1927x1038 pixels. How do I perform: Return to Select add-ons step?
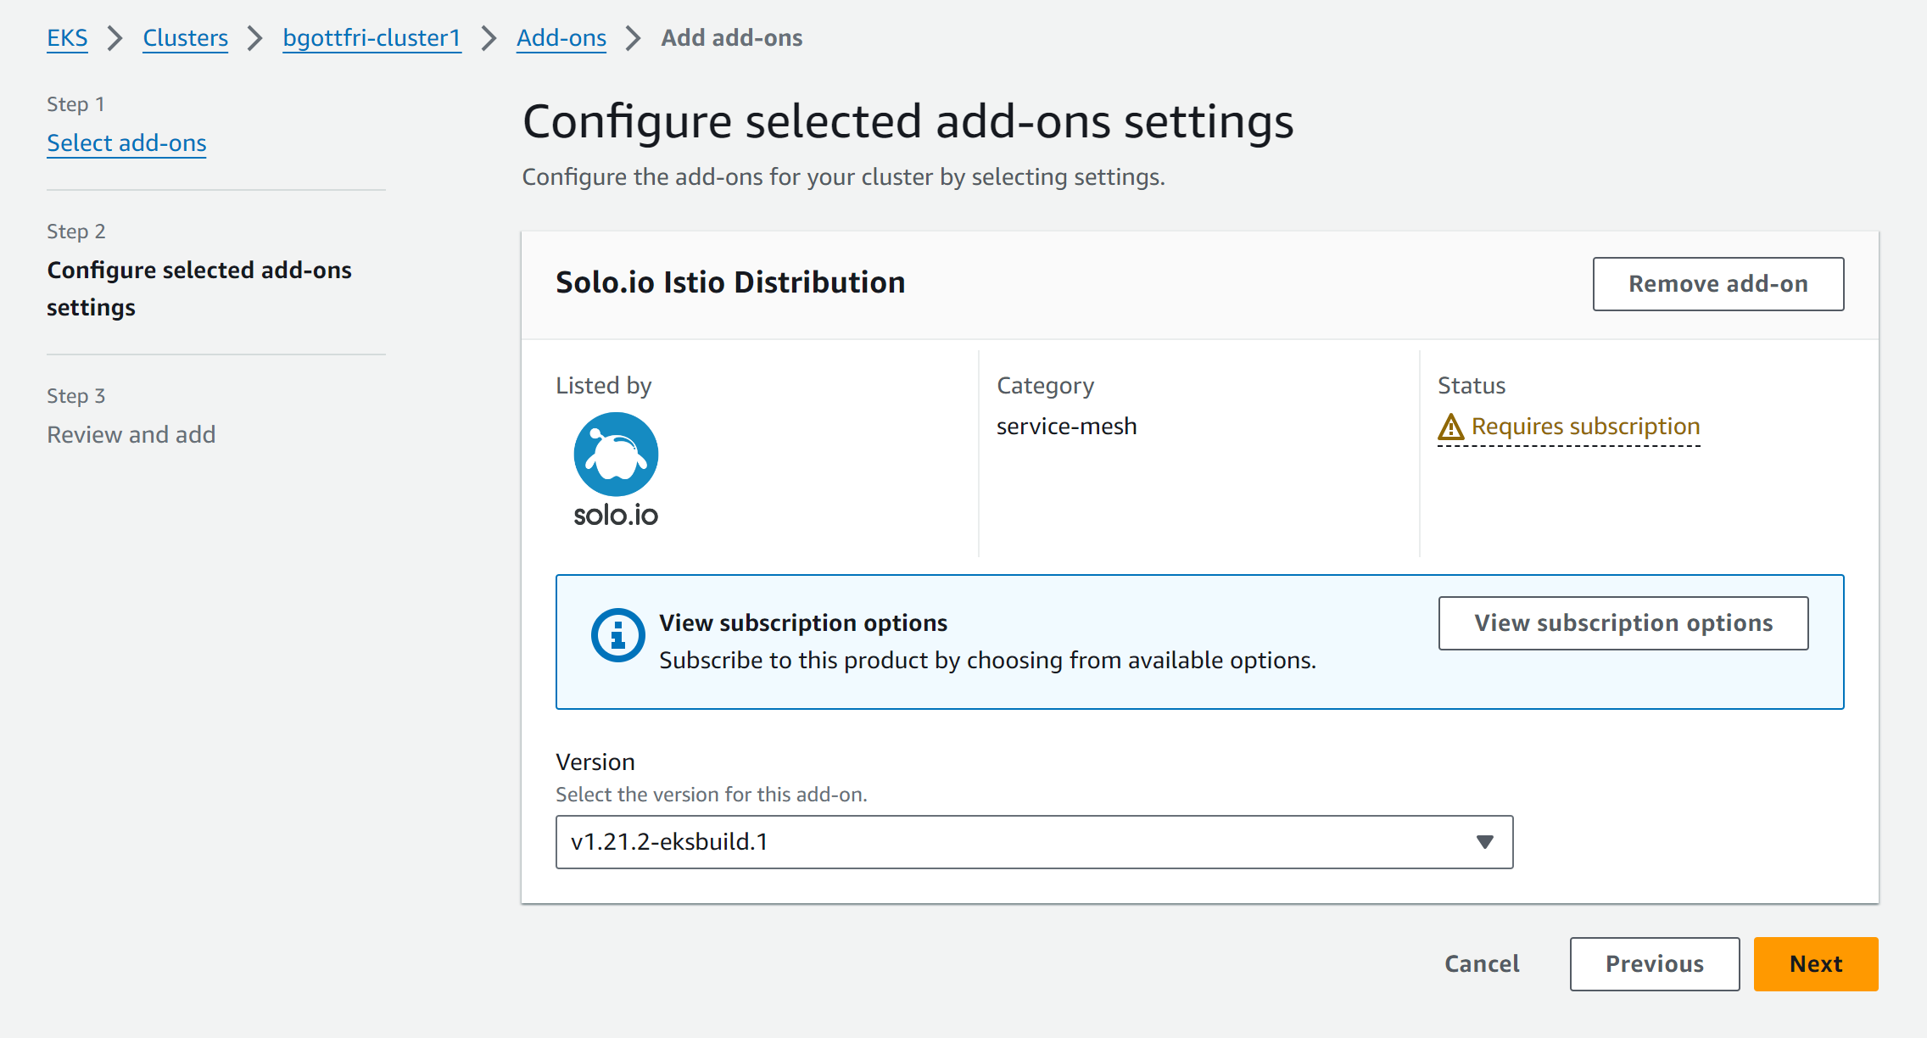point(126,143)
